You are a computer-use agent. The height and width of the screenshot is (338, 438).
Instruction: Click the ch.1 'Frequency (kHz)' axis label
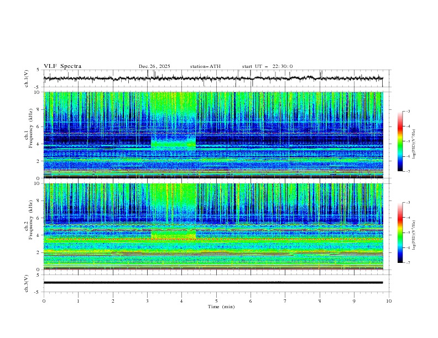click(x=32, y=129)
